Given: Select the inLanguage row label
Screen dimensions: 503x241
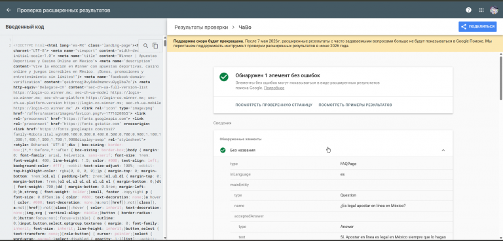Looking at the screenshot, I should click(240, 174).
